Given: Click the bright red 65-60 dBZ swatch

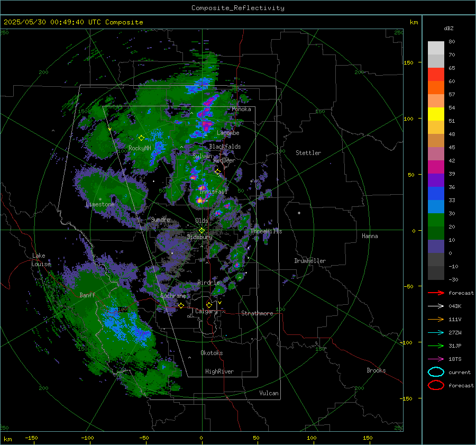Looking at the screenshot, I should (436, 75).
